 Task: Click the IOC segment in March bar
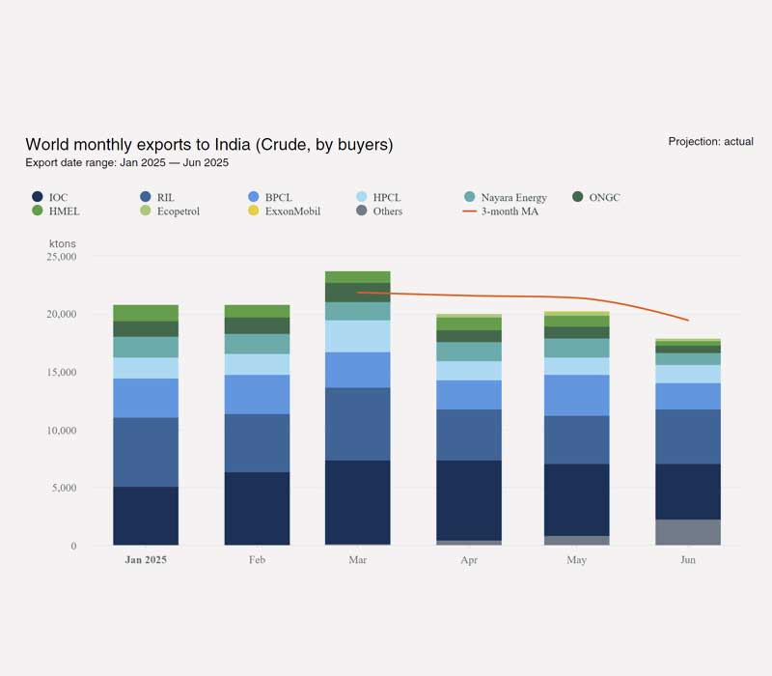pos(357,502)
